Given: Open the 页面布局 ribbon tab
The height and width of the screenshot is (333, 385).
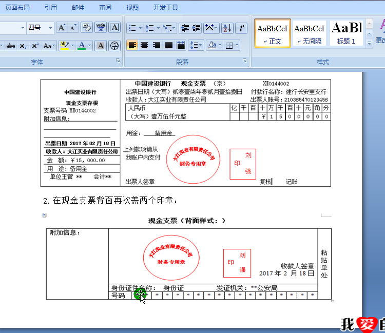Looking at the screenshot, I should (17, 8).
